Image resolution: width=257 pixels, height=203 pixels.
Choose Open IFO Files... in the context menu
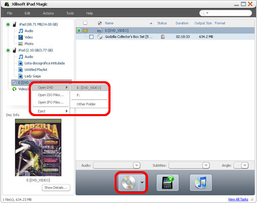coord(51,102)
